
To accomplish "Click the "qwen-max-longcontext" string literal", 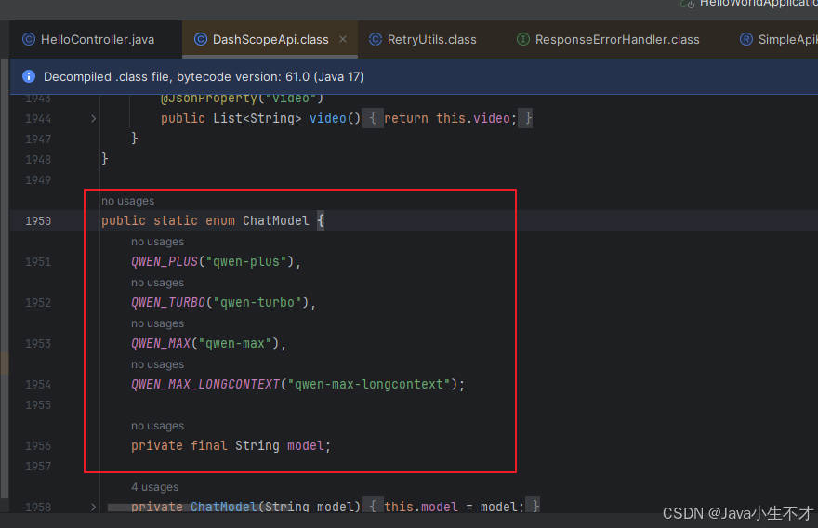I will 369,385.
